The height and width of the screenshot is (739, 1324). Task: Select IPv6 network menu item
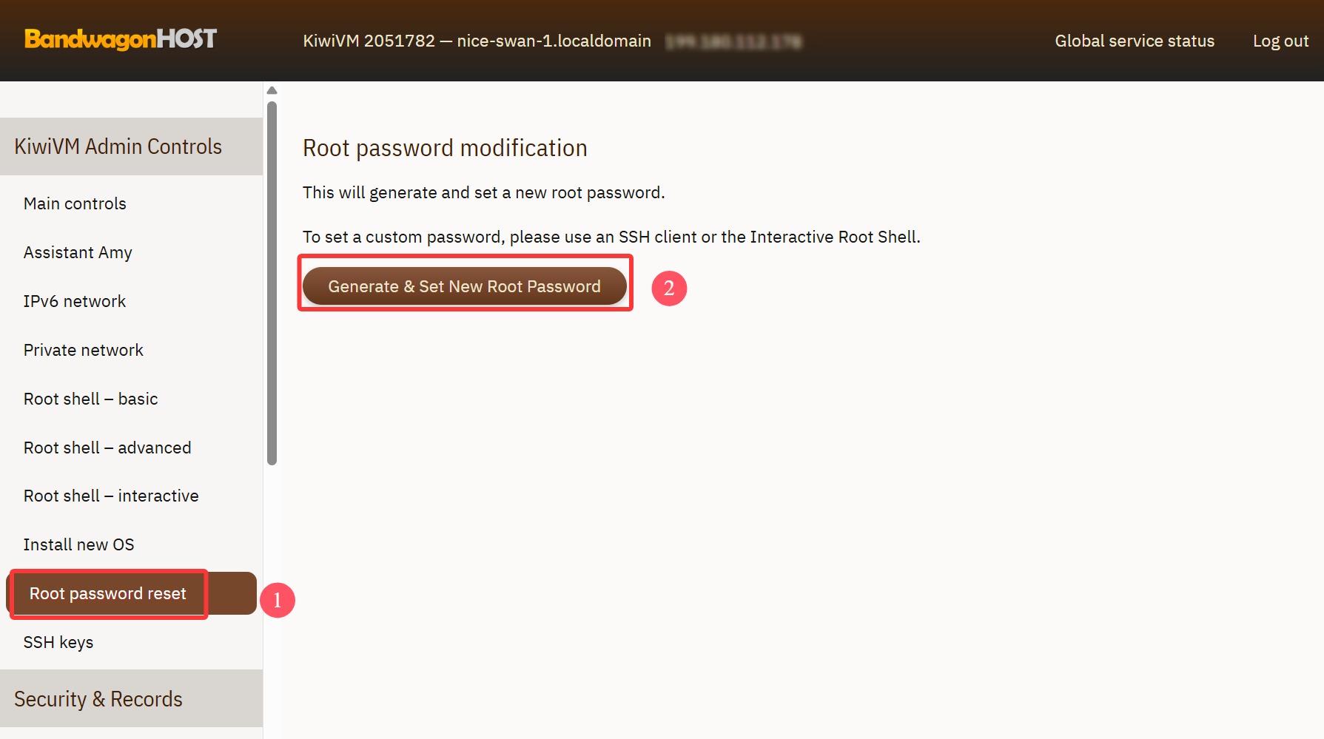(x=75, y=301)
